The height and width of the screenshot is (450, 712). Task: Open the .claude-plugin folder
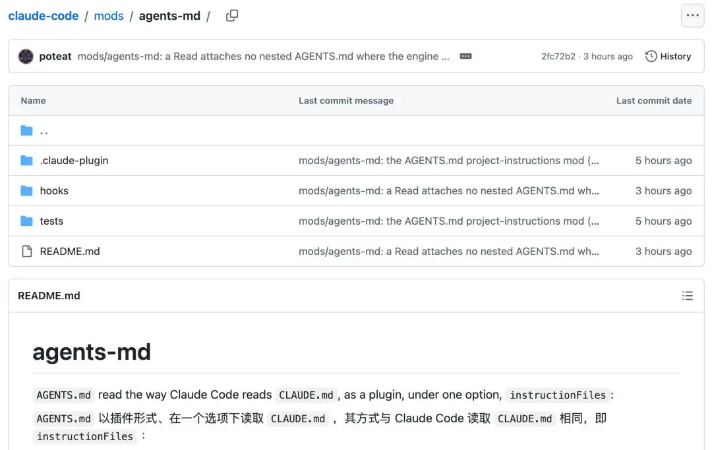74,161
